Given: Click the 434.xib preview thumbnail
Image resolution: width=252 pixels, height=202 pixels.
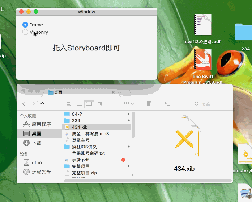Looking at the screenshot, I should [x=184, y=137].
